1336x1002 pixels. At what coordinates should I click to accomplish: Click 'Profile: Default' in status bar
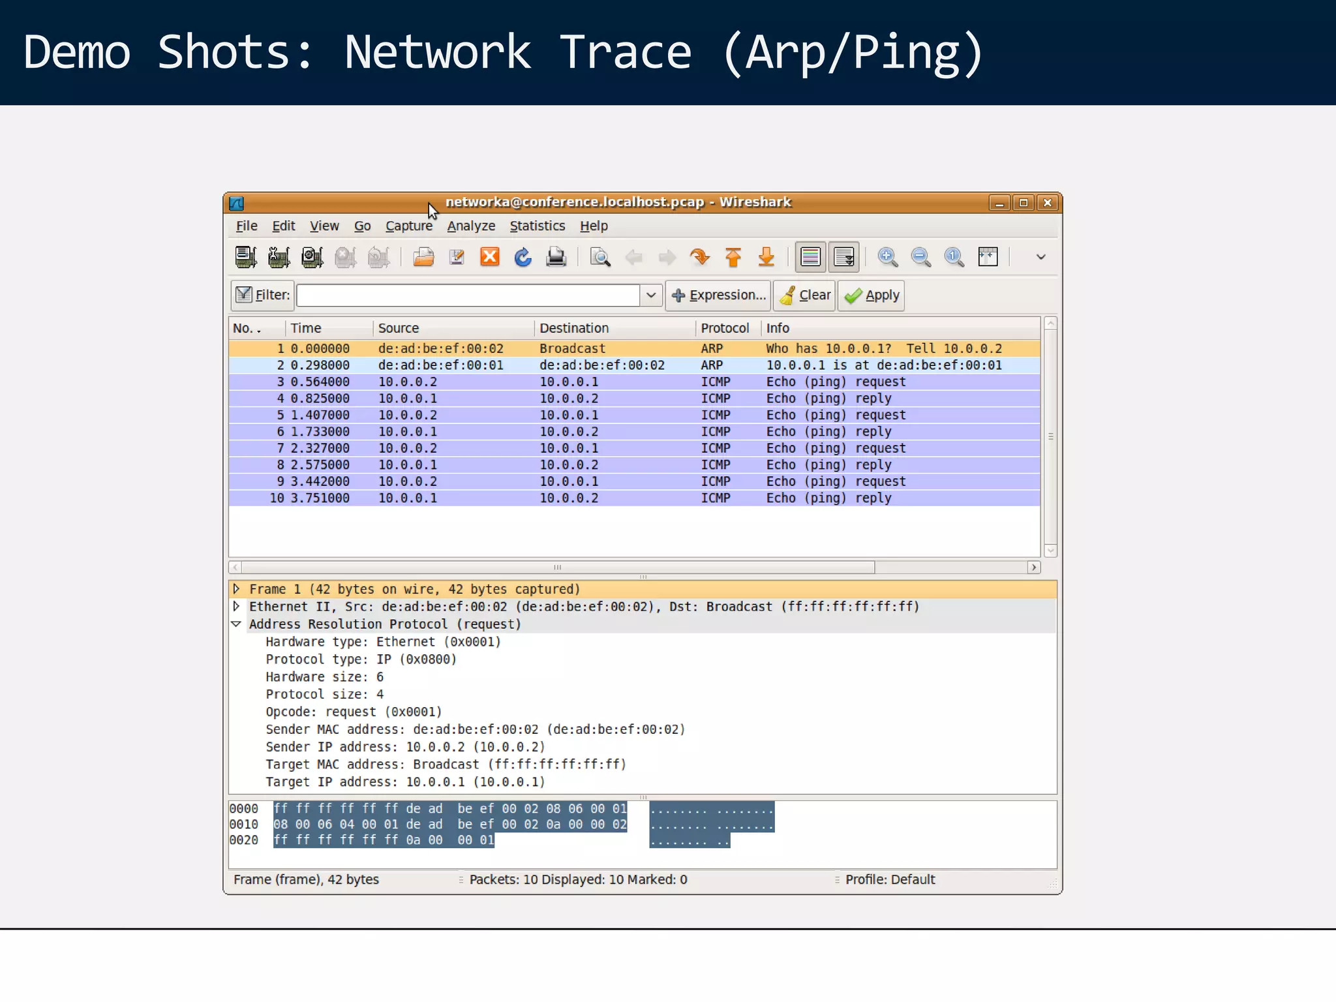click(x=890, y=879)
